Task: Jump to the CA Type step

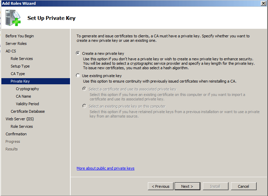Action: pos(18,74)
